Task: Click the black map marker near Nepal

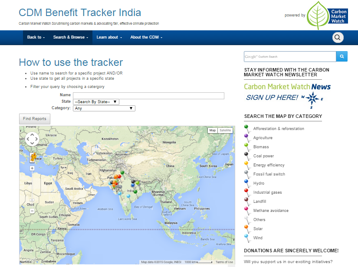Action: 133,182
